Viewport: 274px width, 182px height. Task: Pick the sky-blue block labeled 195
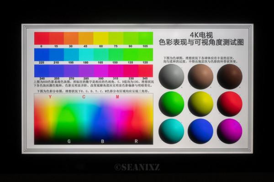click(x=71, y=54)
